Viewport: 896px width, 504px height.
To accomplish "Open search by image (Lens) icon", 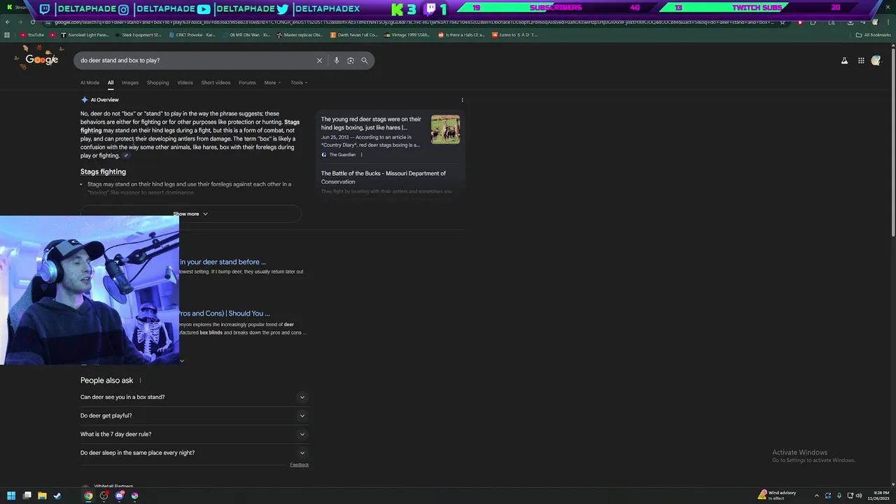I will pyautogui.click(x=351, y=60).
